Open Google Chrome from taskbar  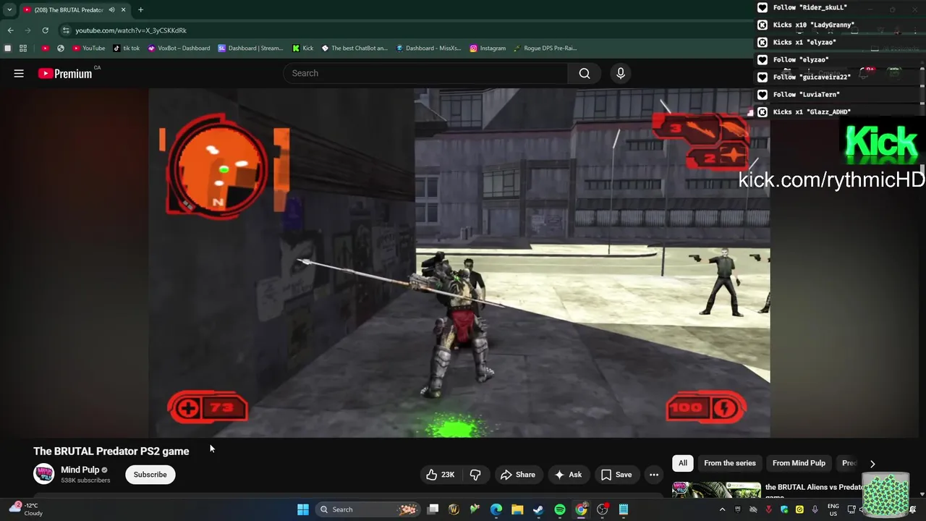click(581, 509)
